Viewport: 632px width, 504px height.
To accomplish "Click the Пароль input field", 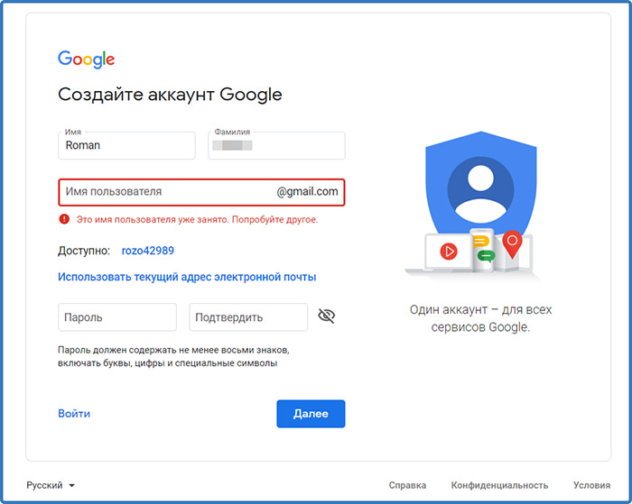I will pos(117,317).
